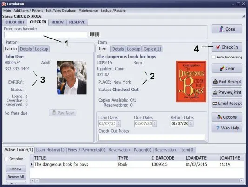Click the small corner arrow near status bar
This screenshot has height=187, width=248.
click(243, 16)
